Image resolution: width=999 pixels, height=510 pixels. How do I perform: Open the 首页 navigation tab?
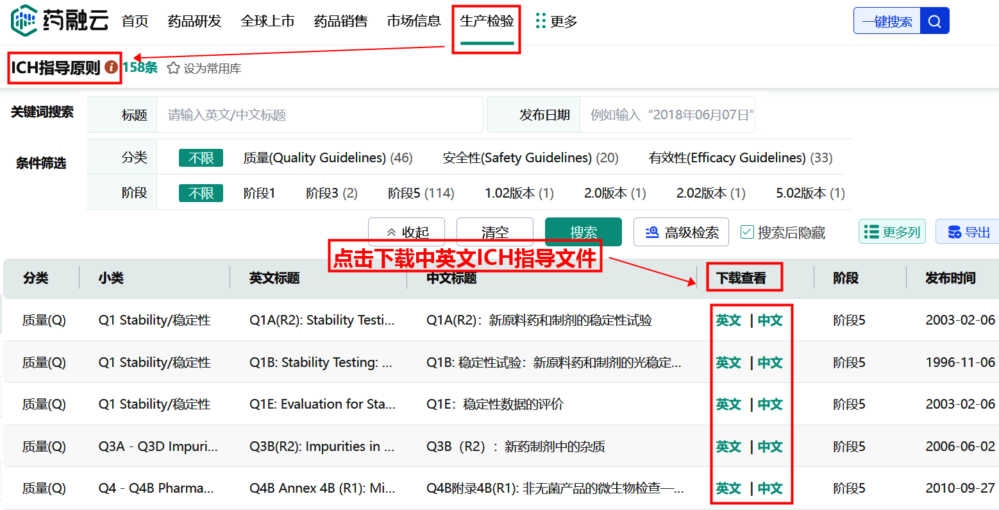(135, 21)
